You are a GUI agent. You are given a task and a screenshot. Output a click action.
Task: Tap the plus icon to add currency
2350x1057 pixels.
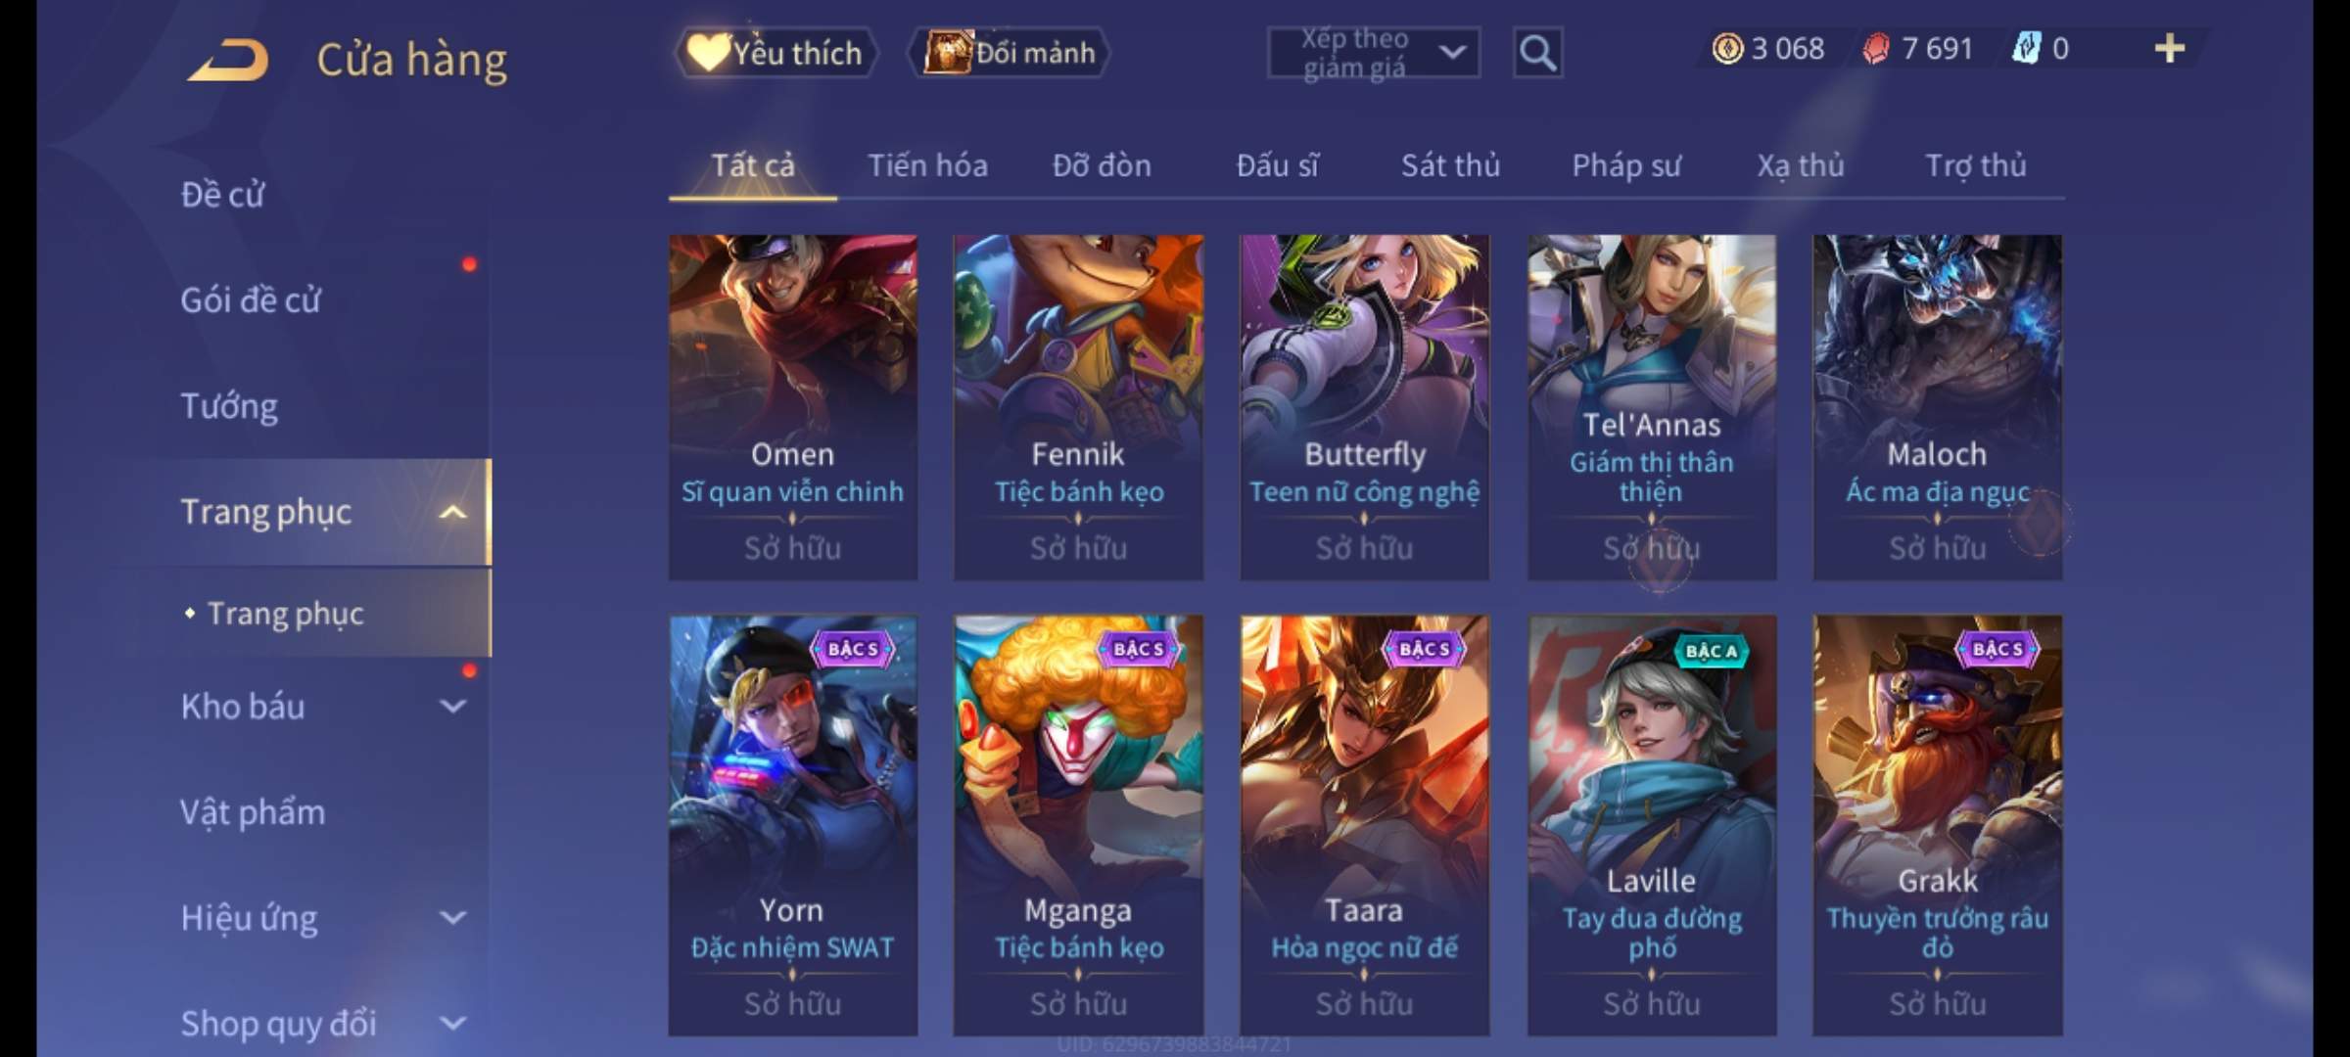pos(2169,48)
